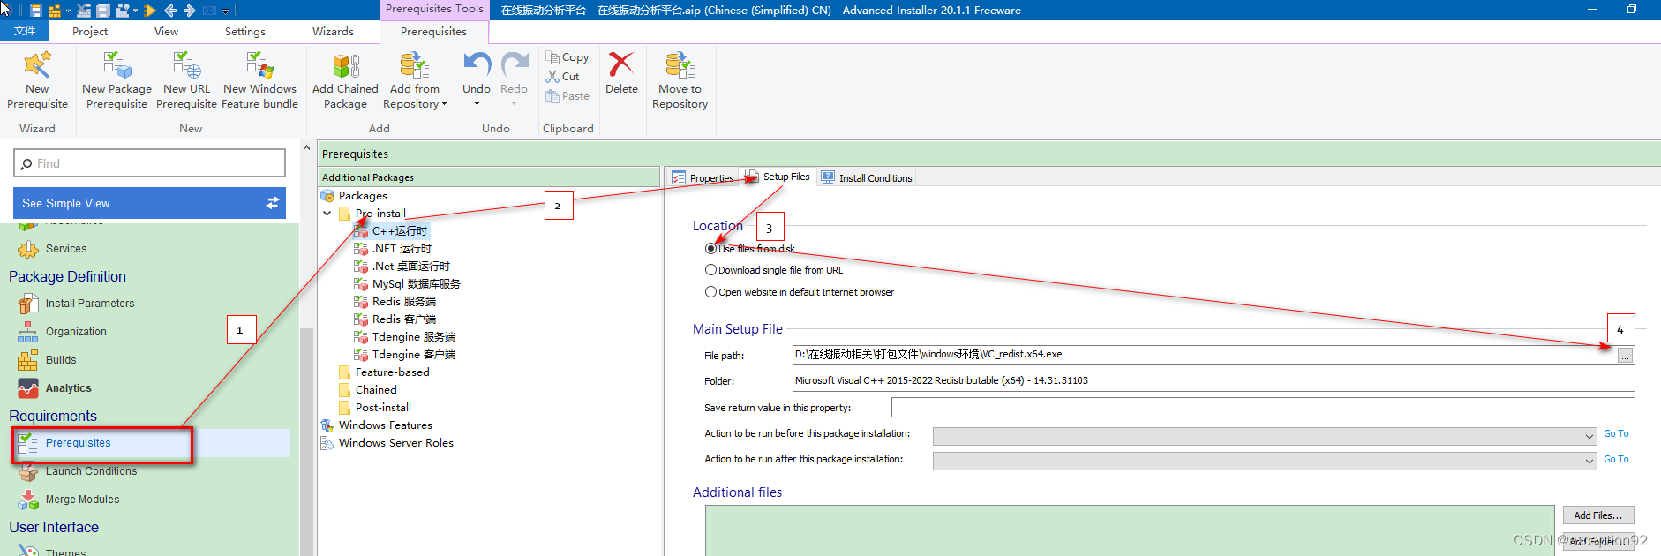Switch to the Project ribbon tab

90,31
